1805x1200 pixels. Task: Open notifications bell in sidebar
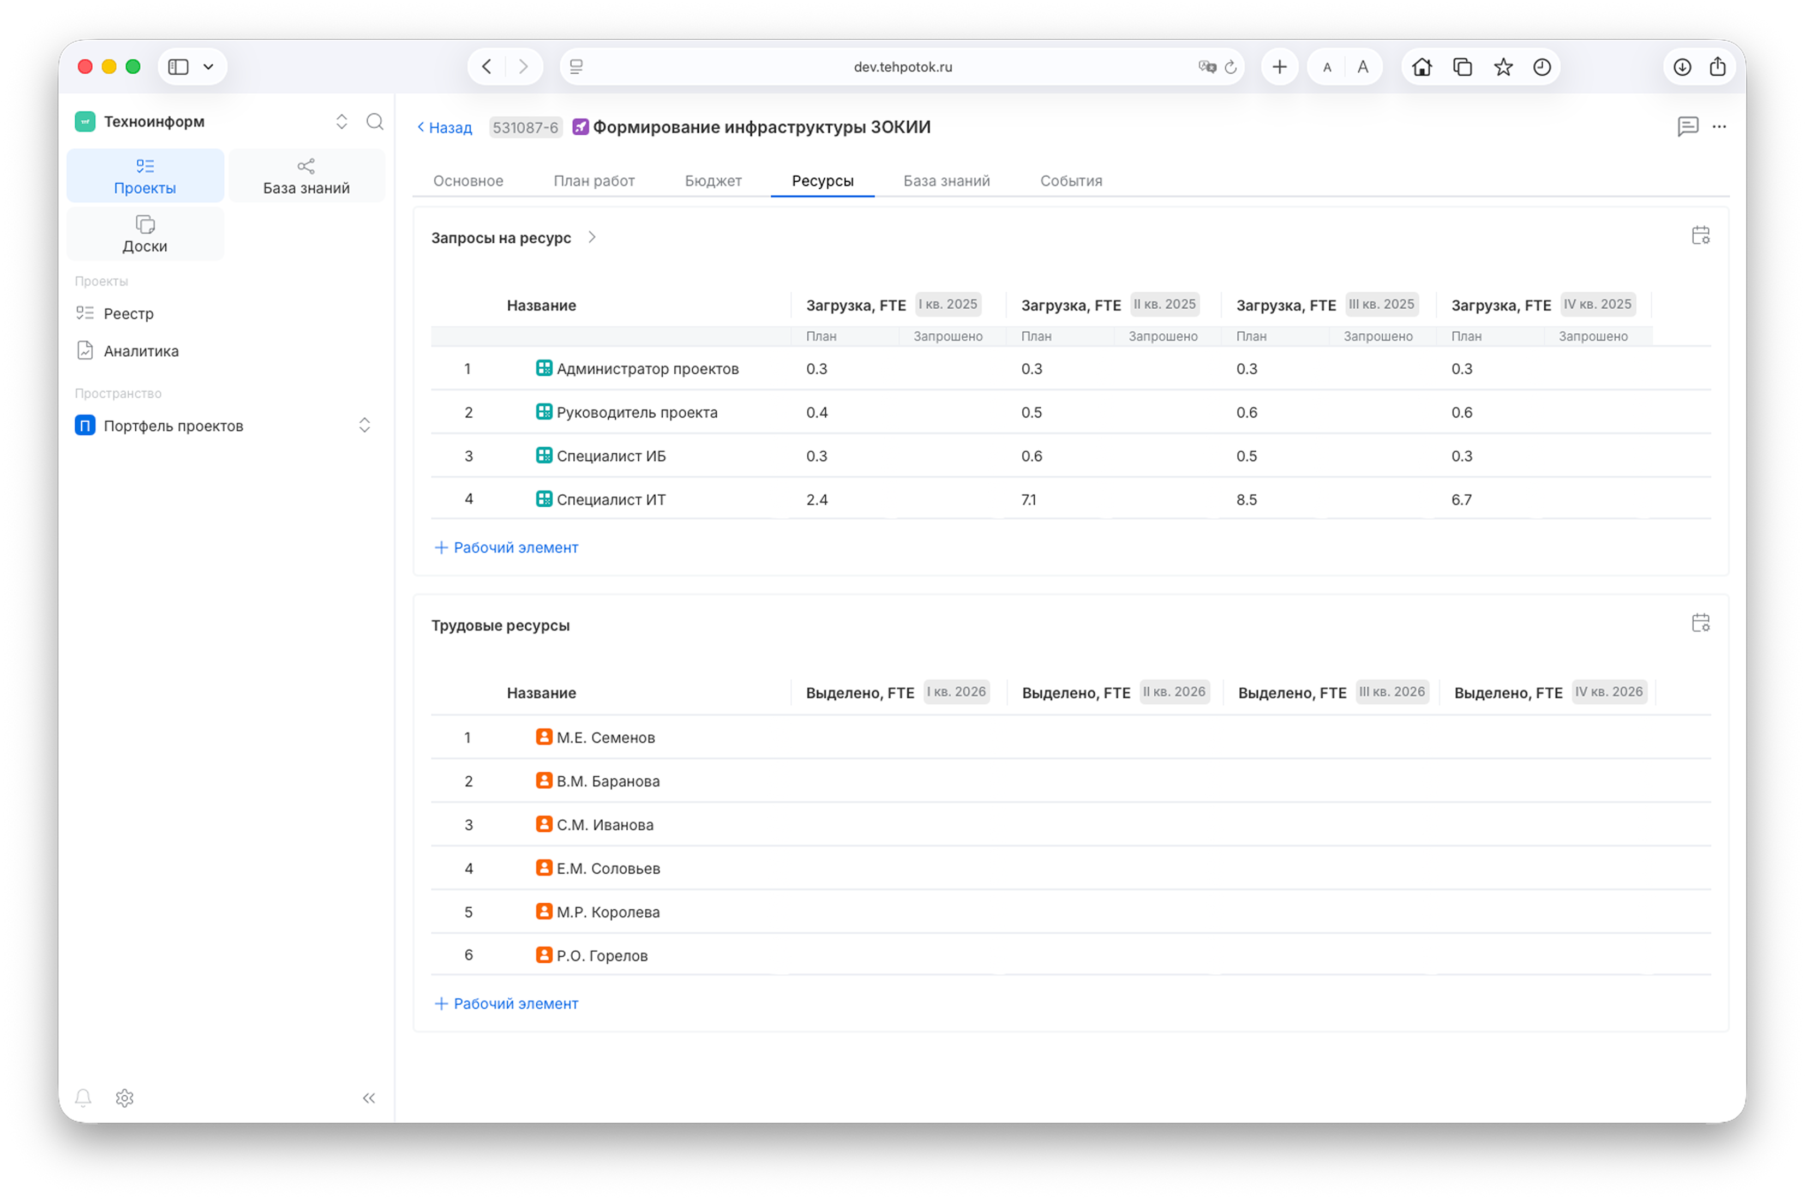83,1097
